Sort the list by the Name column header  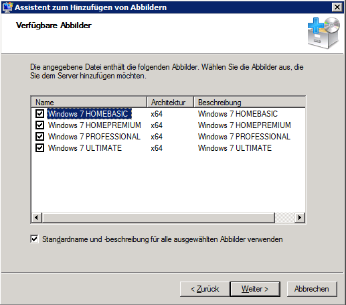89,102
